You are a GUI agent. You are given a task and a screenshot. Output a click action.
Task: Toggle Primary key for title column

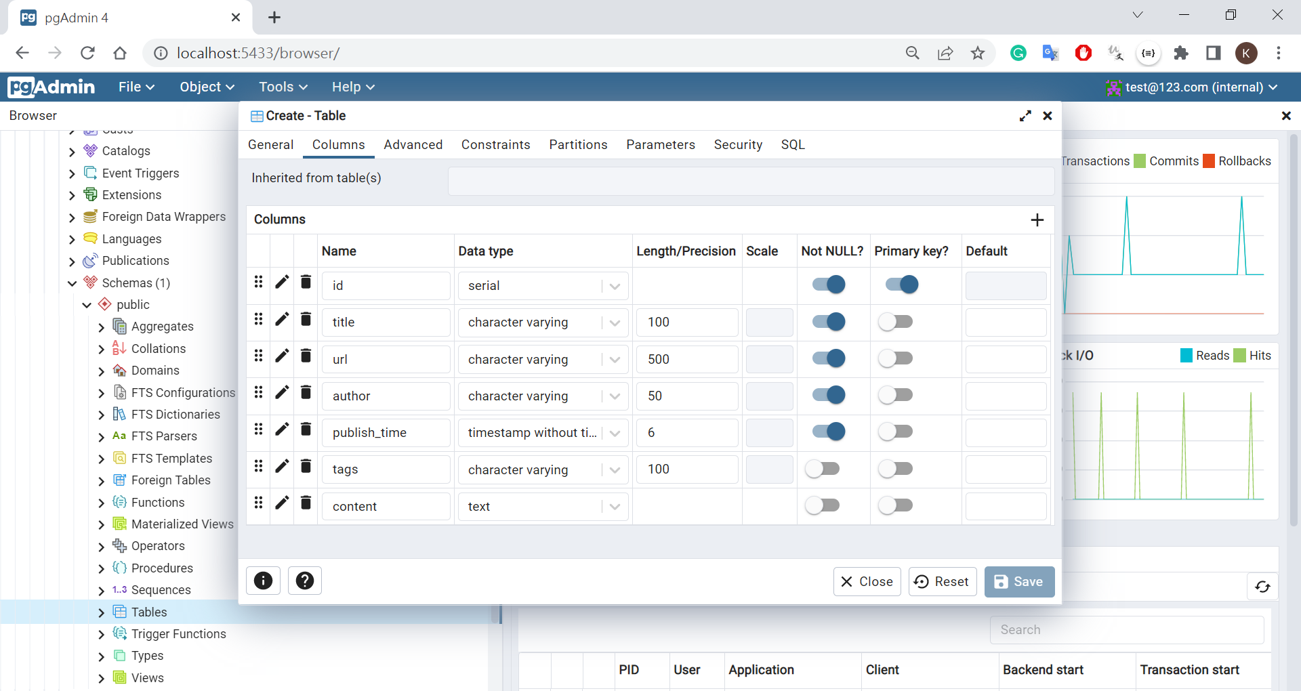pyautogui.click(x=895, y=322)
